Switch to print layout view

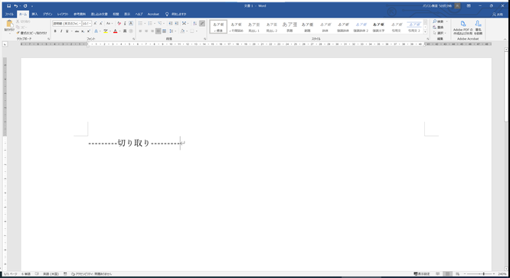point(447,274)
